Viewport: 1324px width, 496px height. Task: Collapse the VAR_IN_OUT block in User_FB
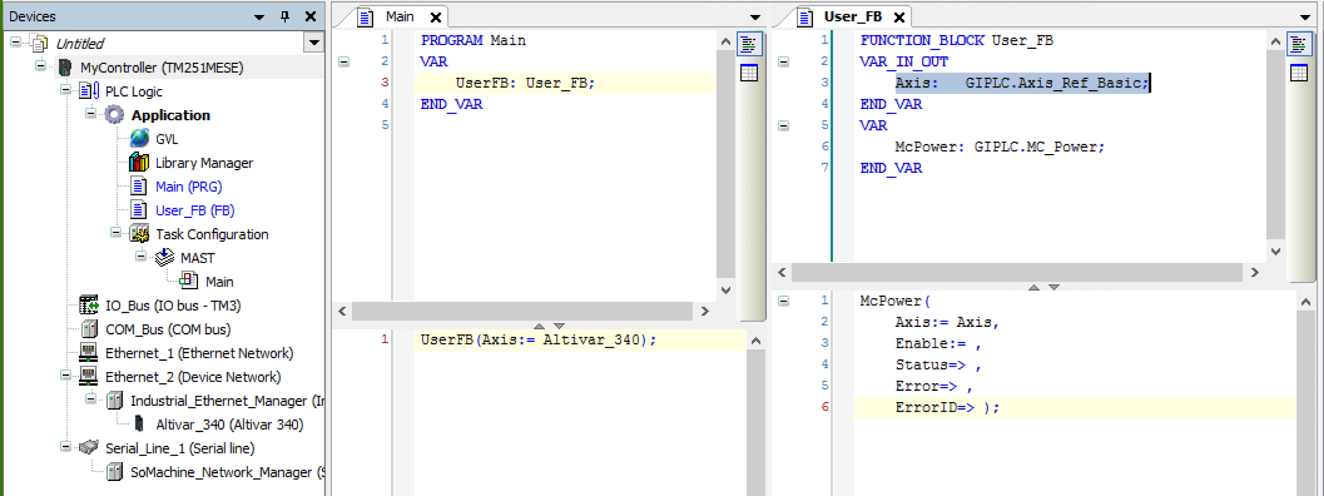(x=784, y=62)
